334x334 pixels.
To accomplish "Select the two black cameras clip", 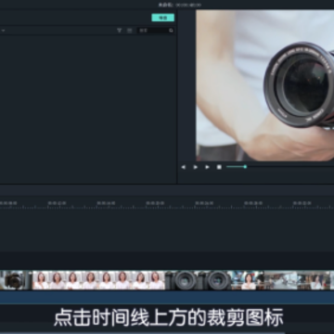I will tap(199, 280).
